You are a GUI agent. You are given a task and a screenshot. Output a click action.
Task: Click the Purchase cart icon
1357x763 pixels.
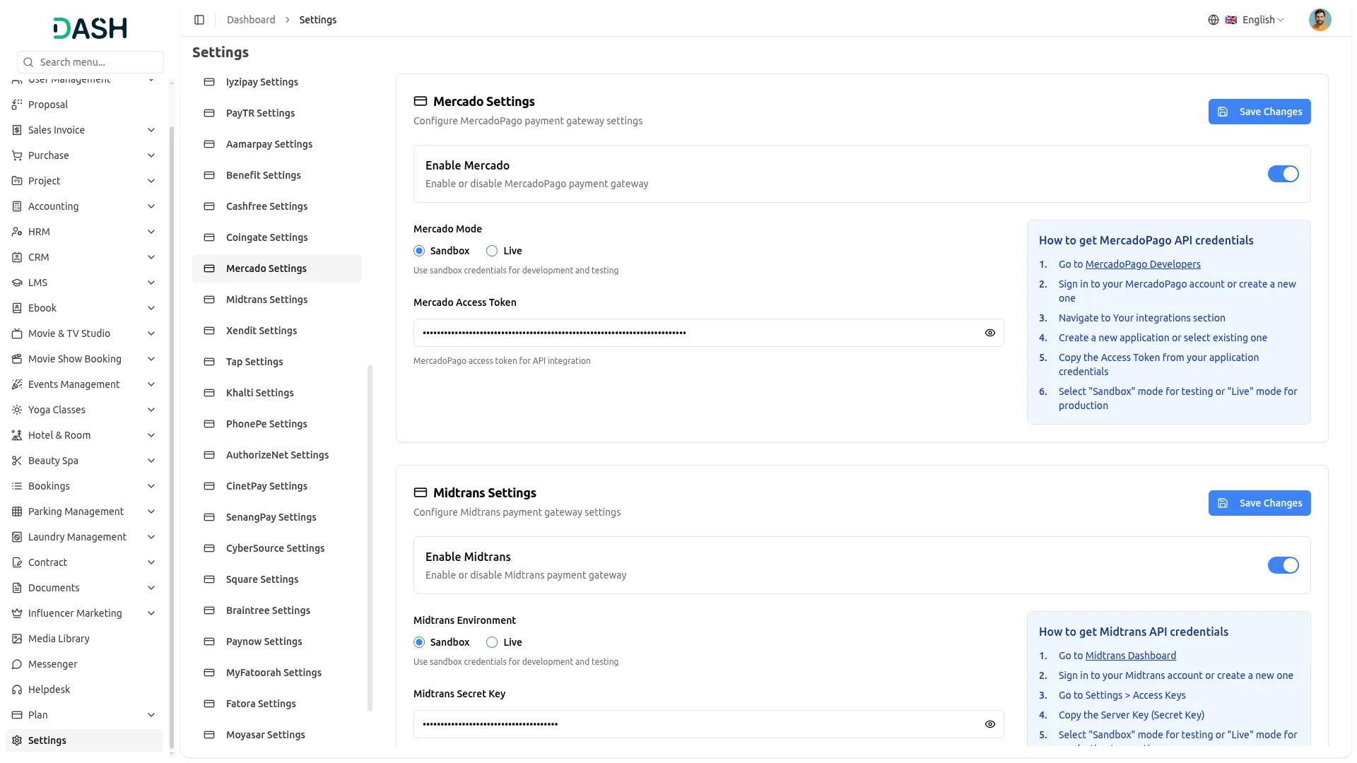[17, 155]
